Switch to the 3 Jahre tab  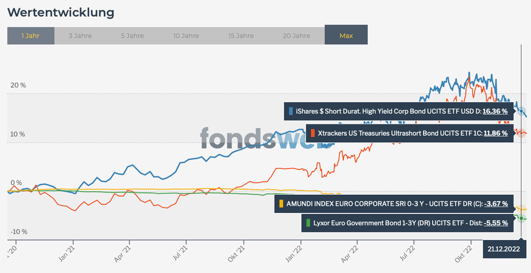coord(80,36)
